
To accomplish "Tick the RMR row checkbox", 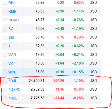I will click(x=5, y=12).
